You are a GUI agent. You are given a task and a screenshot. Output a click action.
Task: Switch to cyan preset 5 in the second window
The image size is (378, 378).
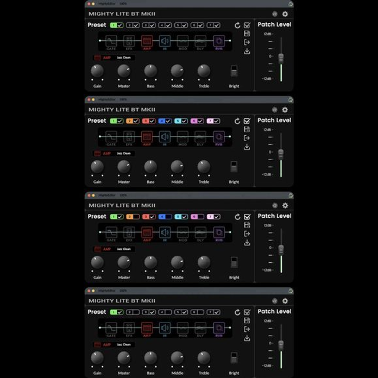(178, 120)
